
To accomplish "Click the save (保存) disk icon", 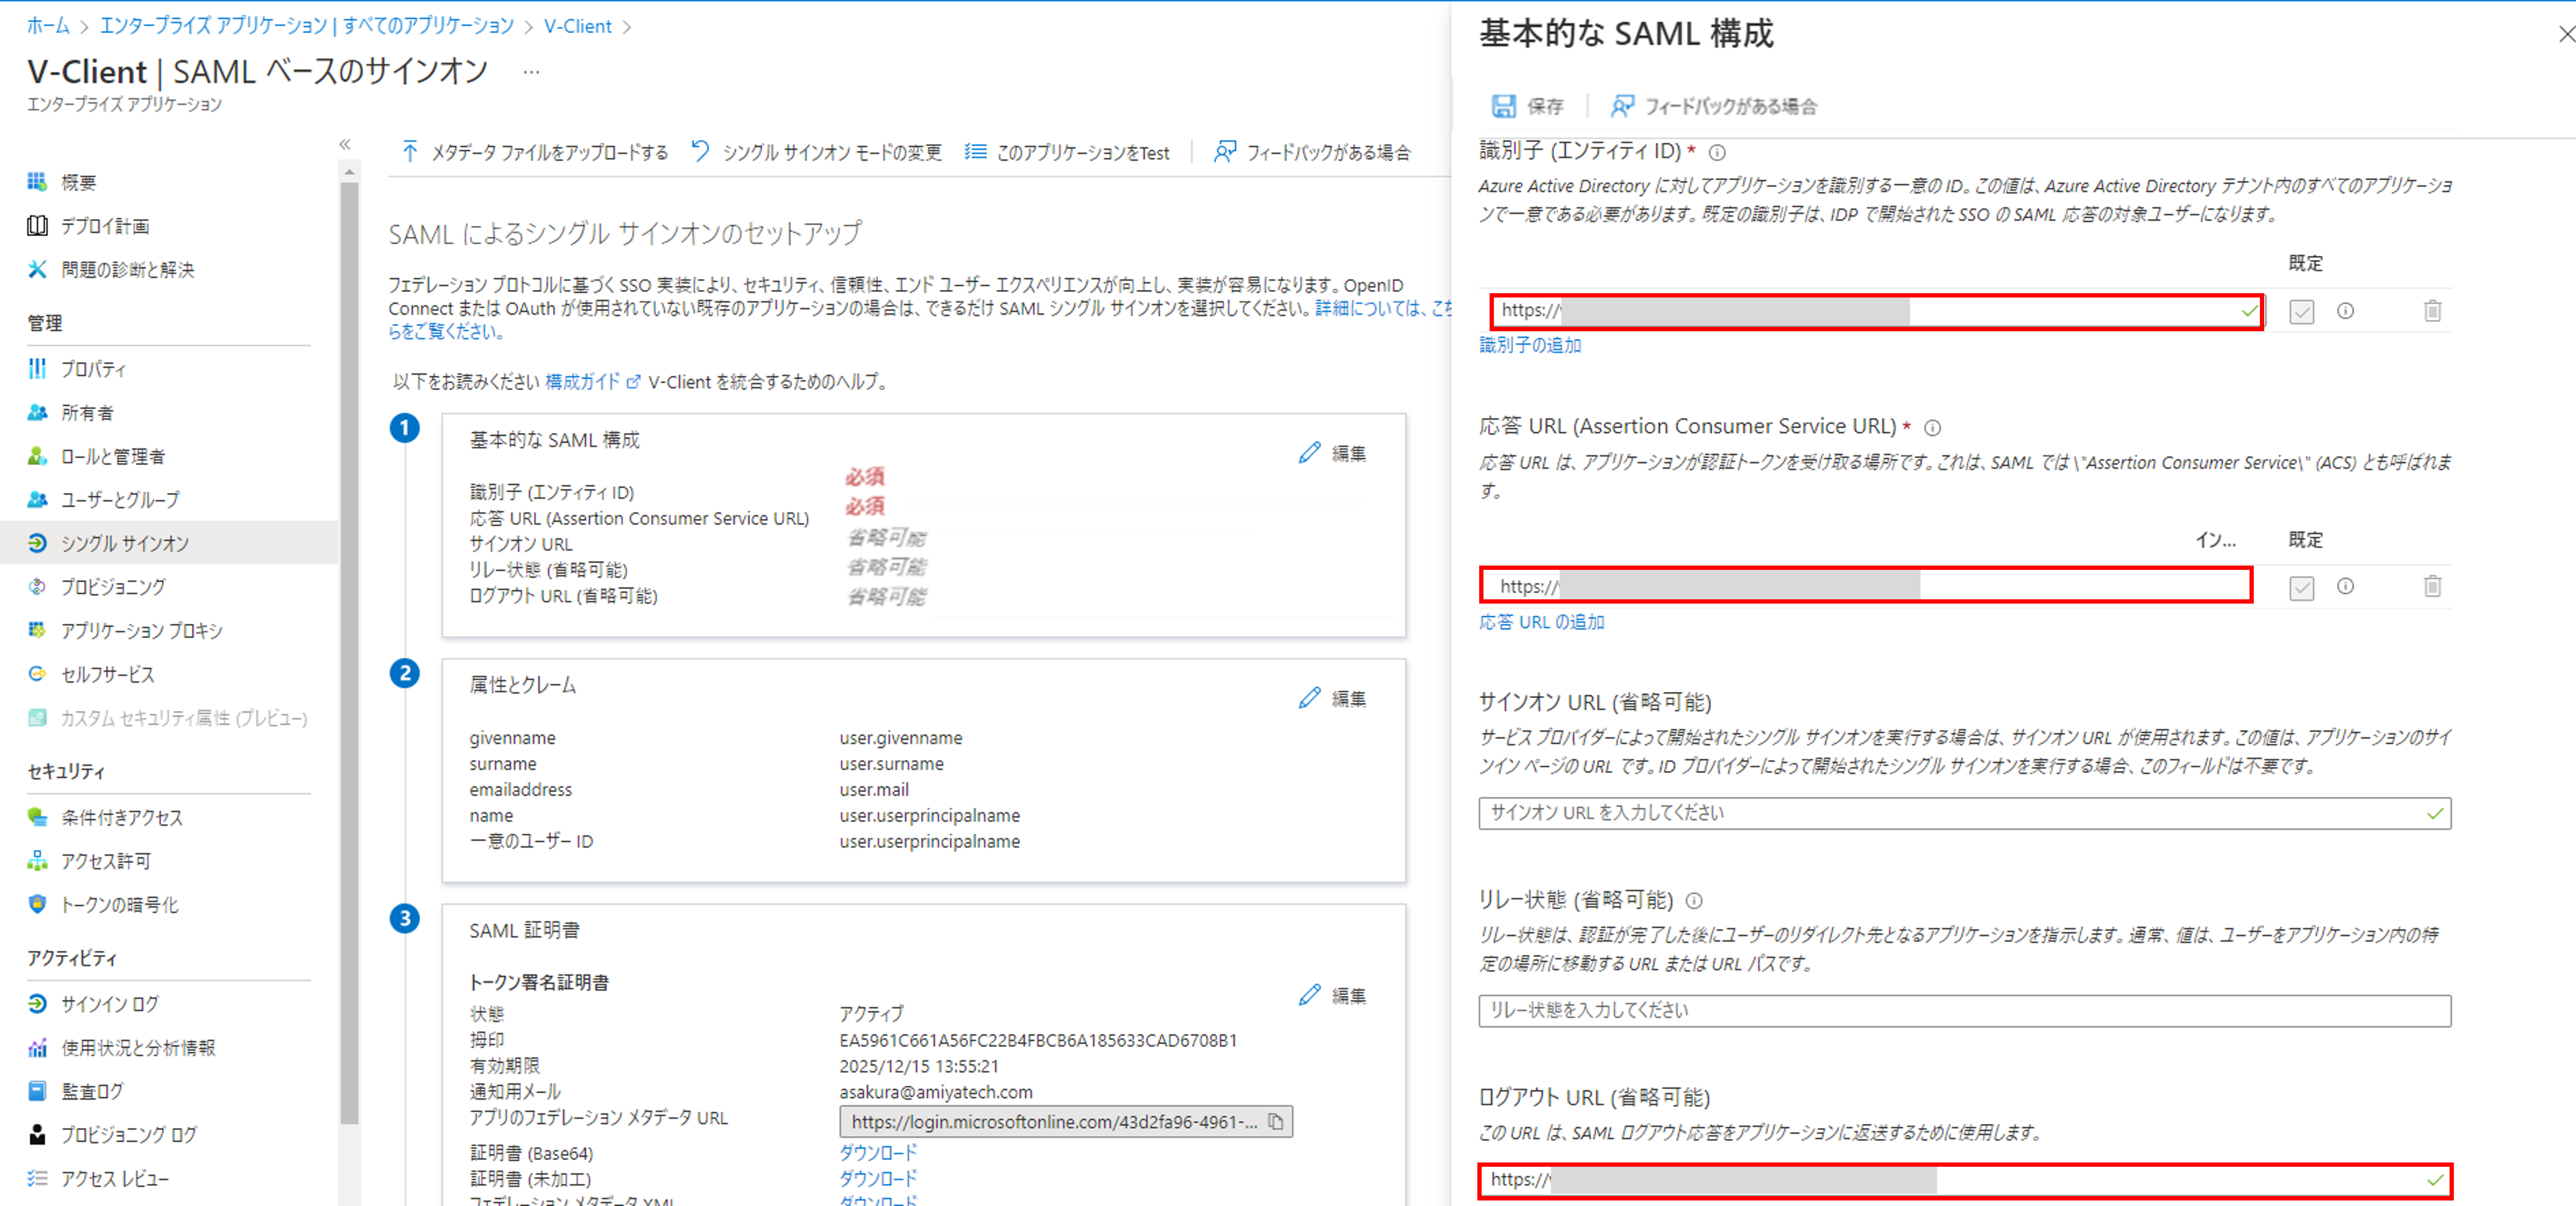I will pos(1503,106).
